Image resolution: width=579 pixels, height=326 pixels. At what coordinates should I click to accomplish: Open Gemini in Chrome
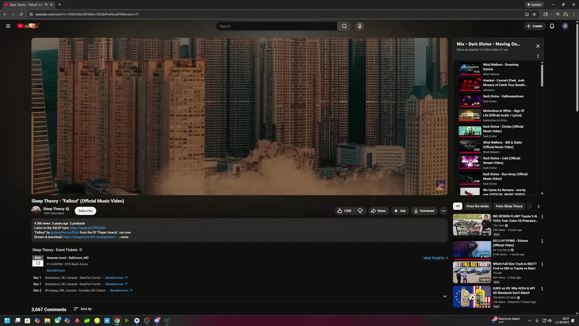(x=534, y=5)
